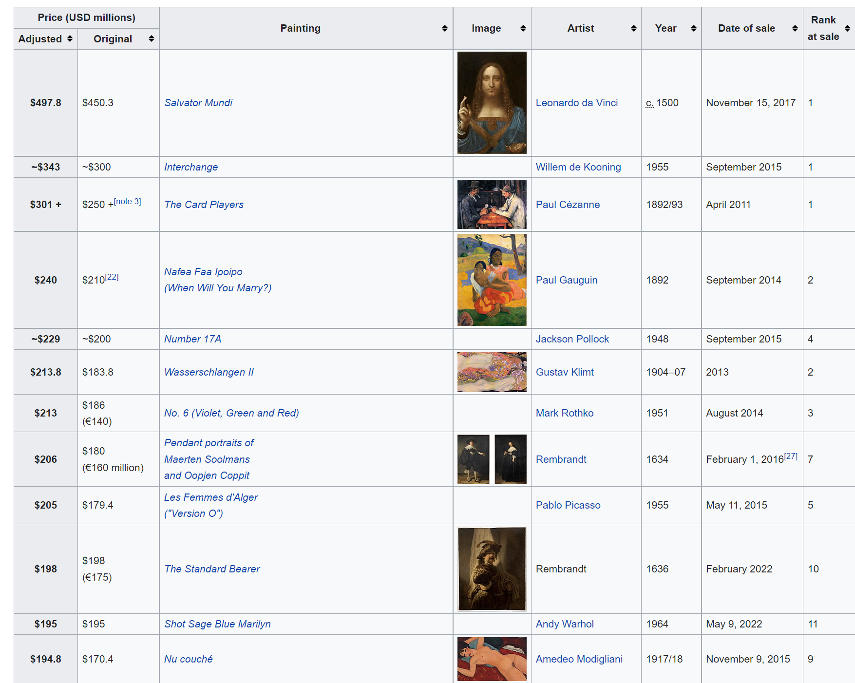The width and height of the screenshot is (855, 683).
Task: Click sort arrows in Painting header
Action: [x=444, y=28]
